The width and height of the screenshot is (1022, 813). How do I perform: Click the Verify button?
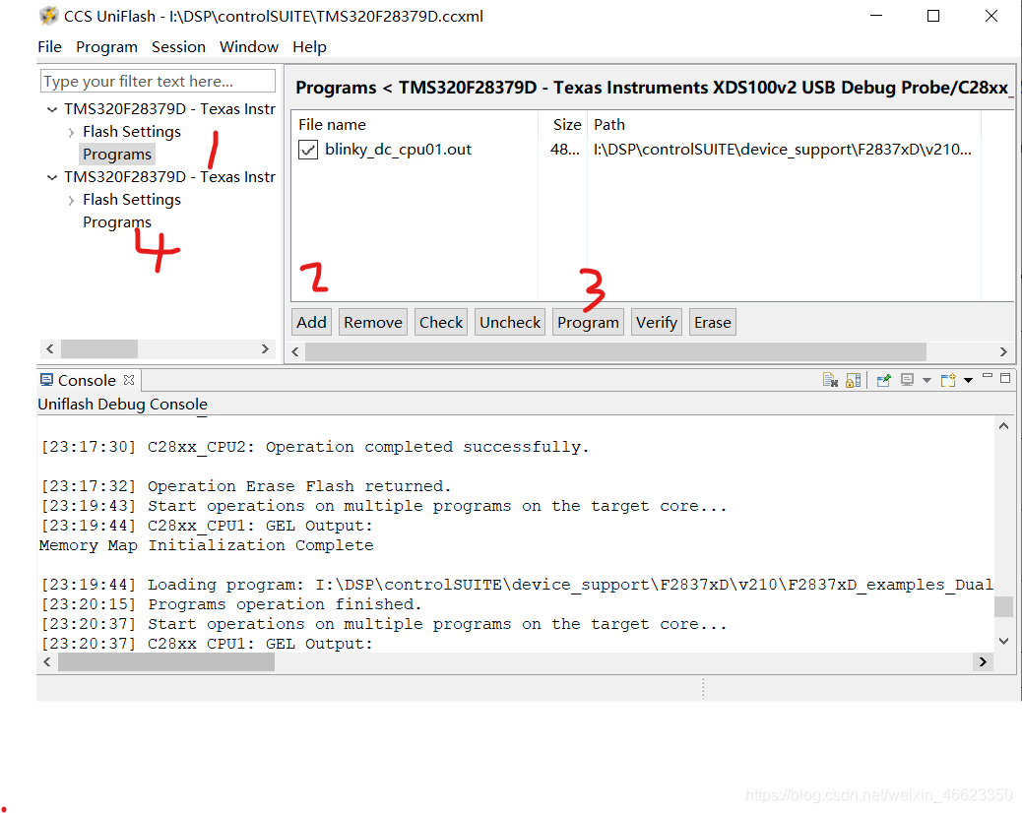coord(657,323)
